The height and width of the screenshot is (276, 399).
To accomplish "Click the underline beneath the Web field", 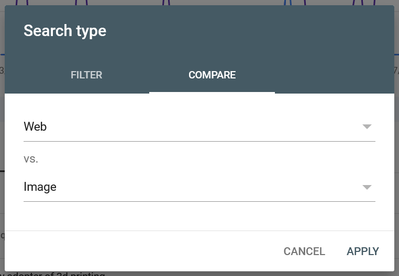I will 199,141.
